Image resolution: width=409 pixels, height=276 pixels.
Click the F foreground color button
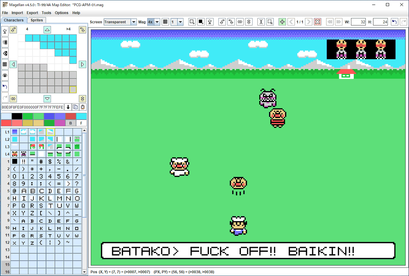[x=81, y=123]
